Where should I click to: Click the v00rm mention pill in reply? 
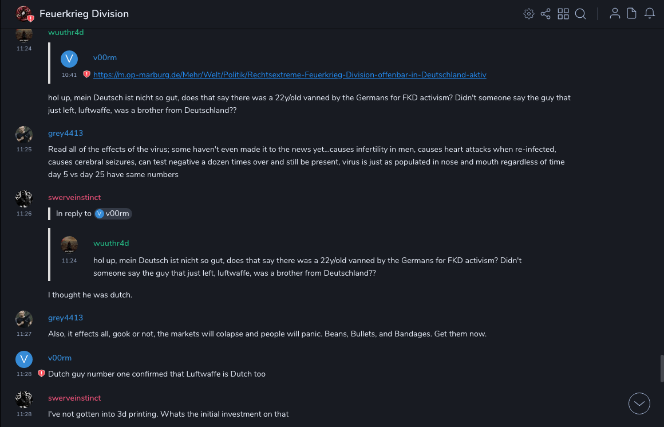tap(113, 214)
